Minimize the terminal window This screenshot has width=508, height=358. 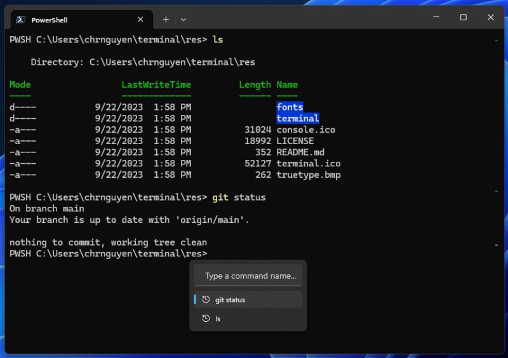click(435, 18)
